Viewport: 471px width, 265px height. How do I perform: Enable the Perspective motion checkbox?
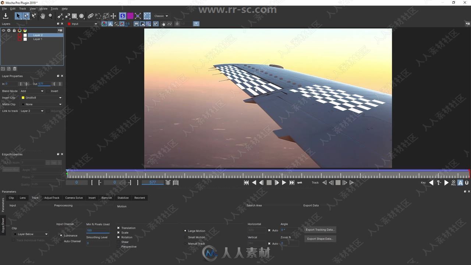118,247
